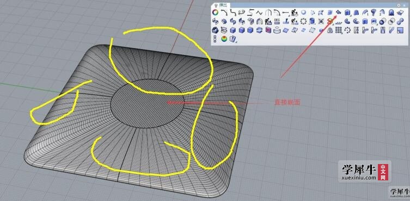This screenshot has height=201, width=410.
Task: Open the toolbar gear options
Action: pos(399,5)
